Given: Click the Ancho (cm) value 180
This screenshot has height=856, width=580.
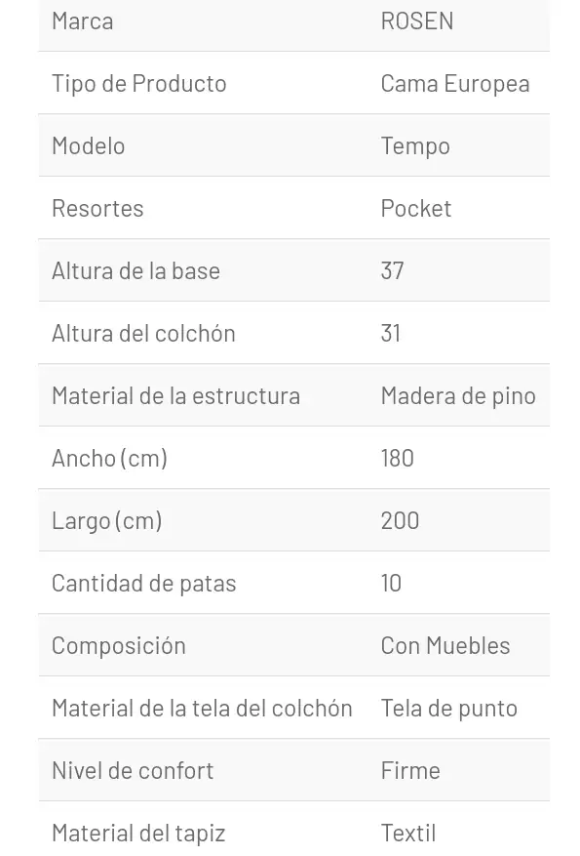Looking at the screenshot, I should (x=398, y=458).
